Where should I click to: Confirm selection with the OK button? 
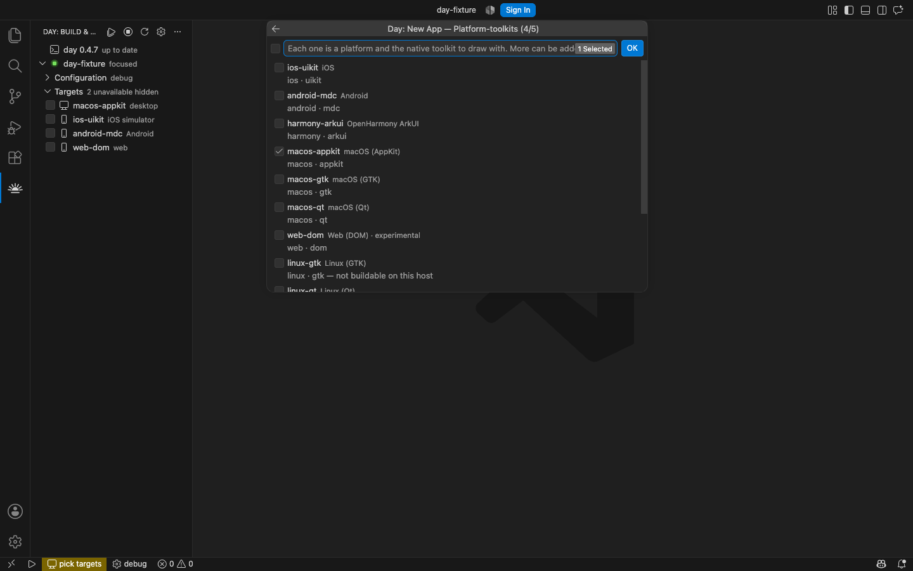pos(632,48)
